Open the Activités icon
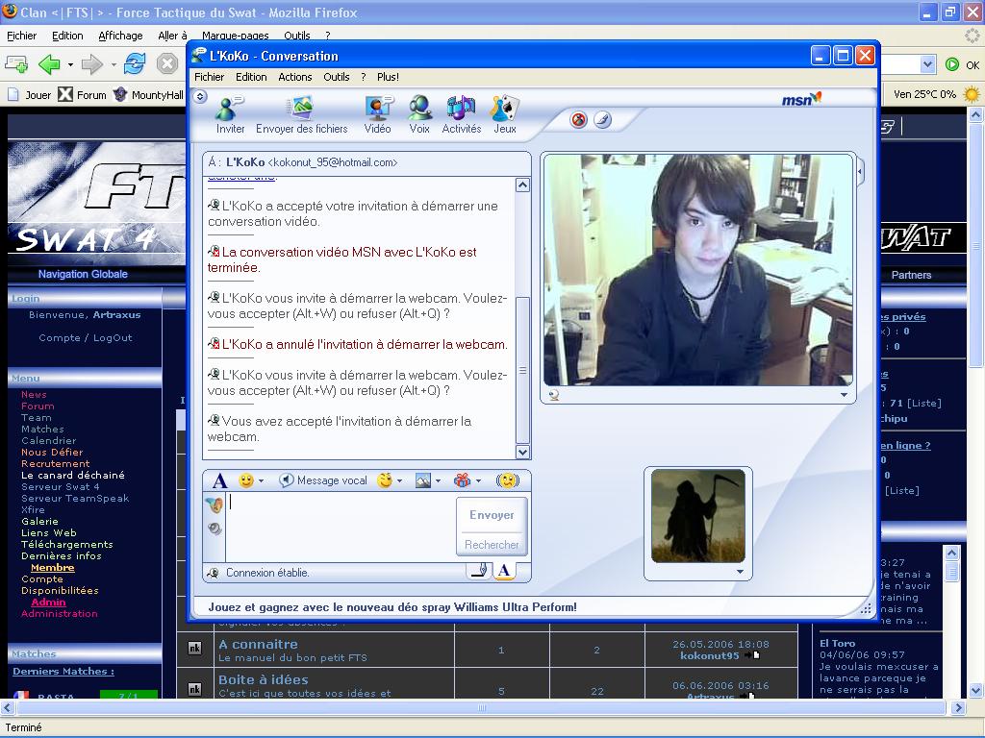The height and width of the screenshot is (738, 985). click(461, 115)
